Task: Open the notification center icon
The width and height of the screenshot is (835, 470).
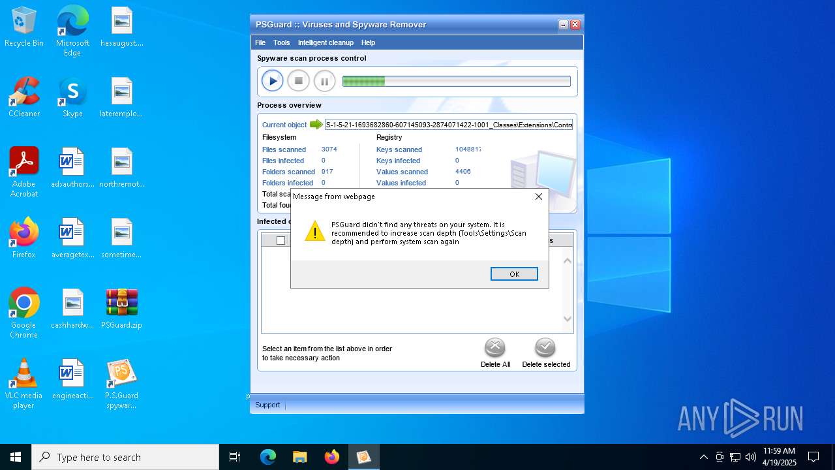Action: [813, 457]
